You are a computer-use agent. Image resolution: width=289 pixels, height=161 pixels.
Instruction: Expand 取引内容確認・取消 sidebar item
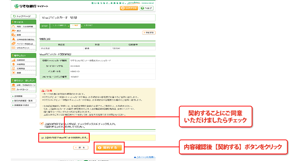[23, 101]
